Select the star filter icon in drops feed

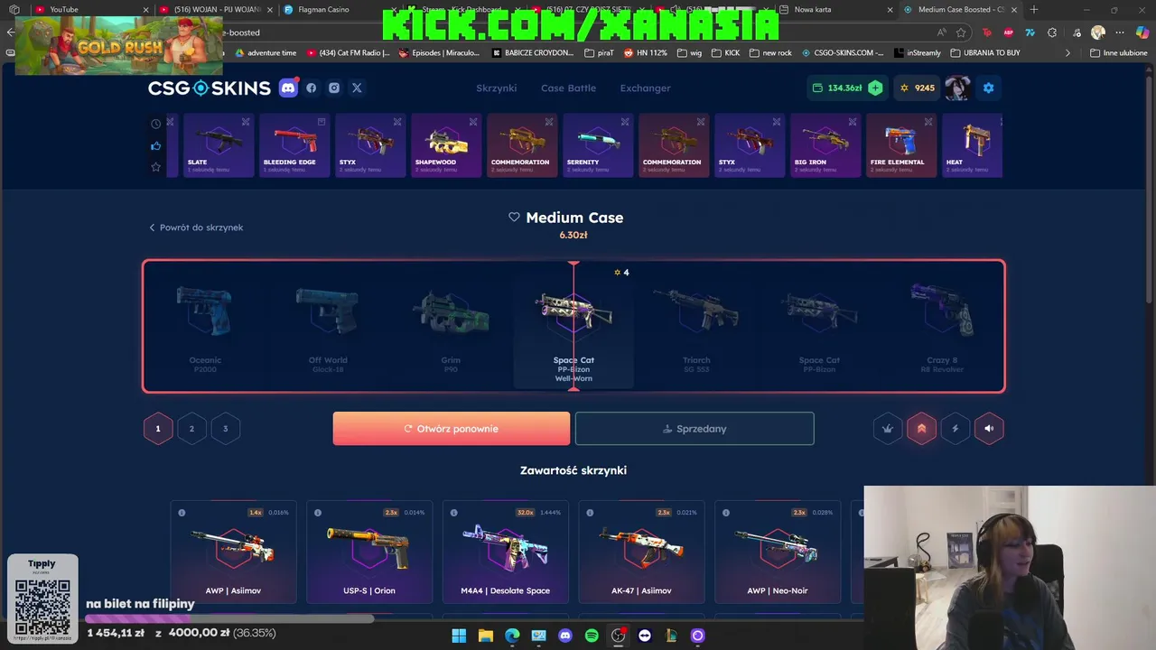[x=156, y=167]
